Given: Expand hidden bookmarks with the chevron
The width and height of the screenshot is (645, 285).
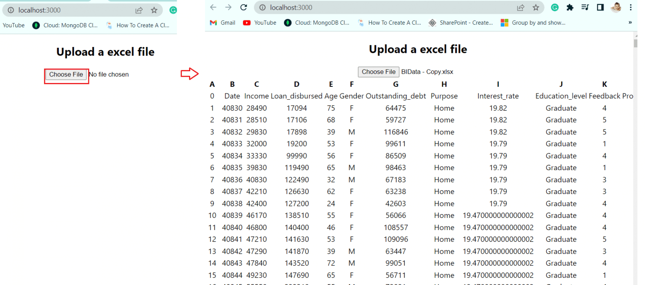Looking at the screenshot, I should tap(631, 23).
